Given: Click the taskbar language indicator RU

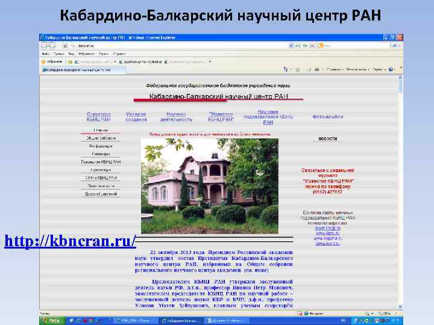Looking at the screenshot, I should pyautogui.click(x=343, y=321).
